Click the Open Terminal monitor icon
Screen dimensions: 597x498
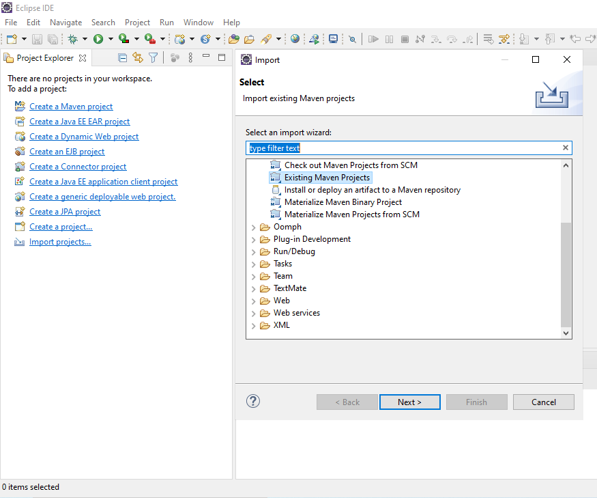point(333,39)
